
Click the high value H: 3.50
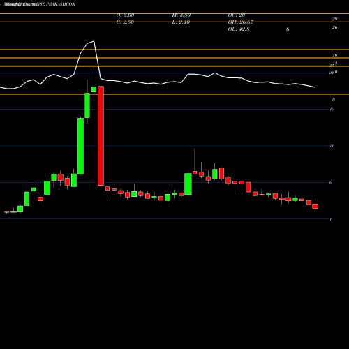pos(181,15)
